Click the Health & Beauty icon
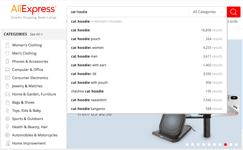The height and width of the screenshot is (150, 243). click(7, 127)
